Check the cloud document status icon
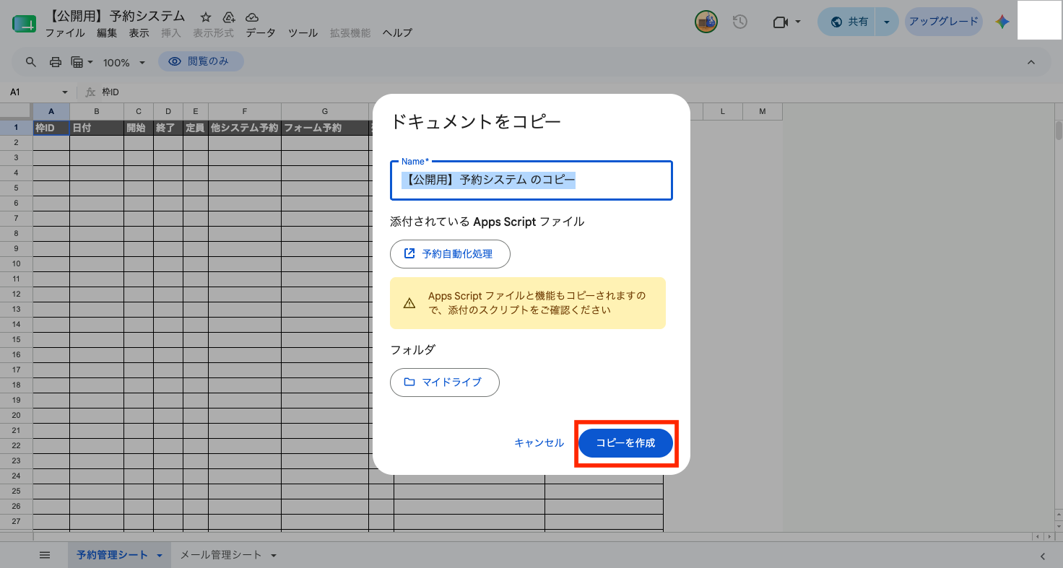 (252, 17)
